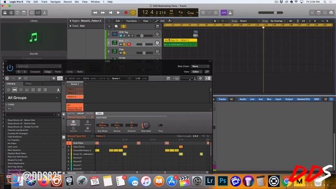Open the media Browsers button
The height and width of the screenshot is (189, 336).
pos(331,13)
